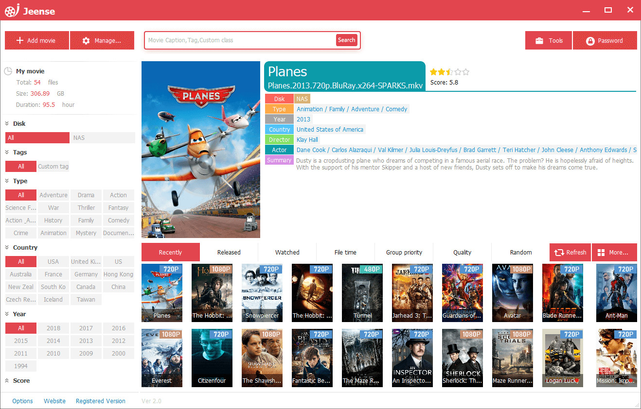
Task: Filter year by 1994
Action: [21, 366]
